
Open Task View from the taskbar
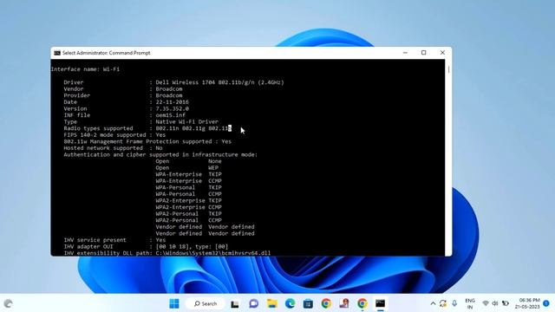[x=235, y=303]
